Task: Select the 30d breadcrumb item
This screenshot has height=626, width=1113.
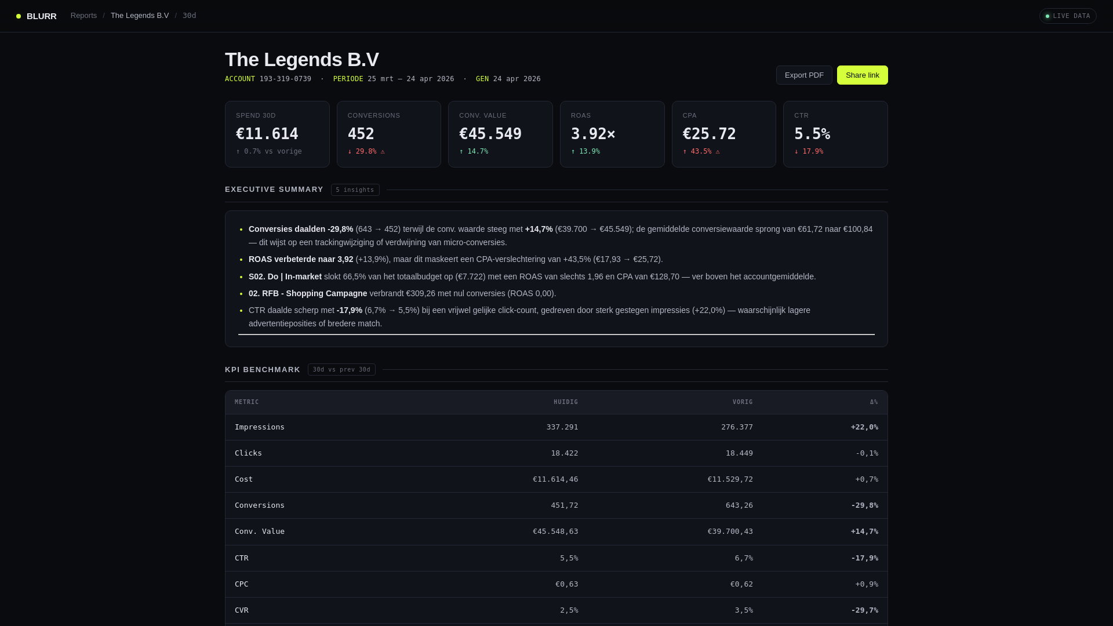Action: pyautogui.click(x=190, y=16)
